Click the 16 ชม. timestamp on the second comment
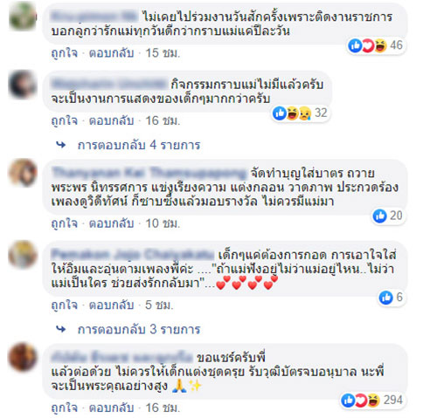 tap(163, 120)
